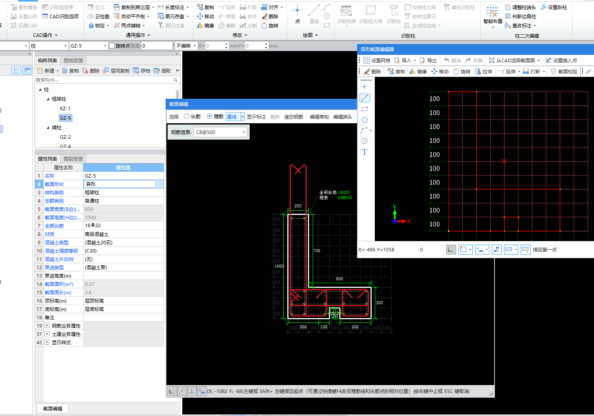Click 提取 in component toolbar
Screen dimensions: 594x416
pos(162,71)
